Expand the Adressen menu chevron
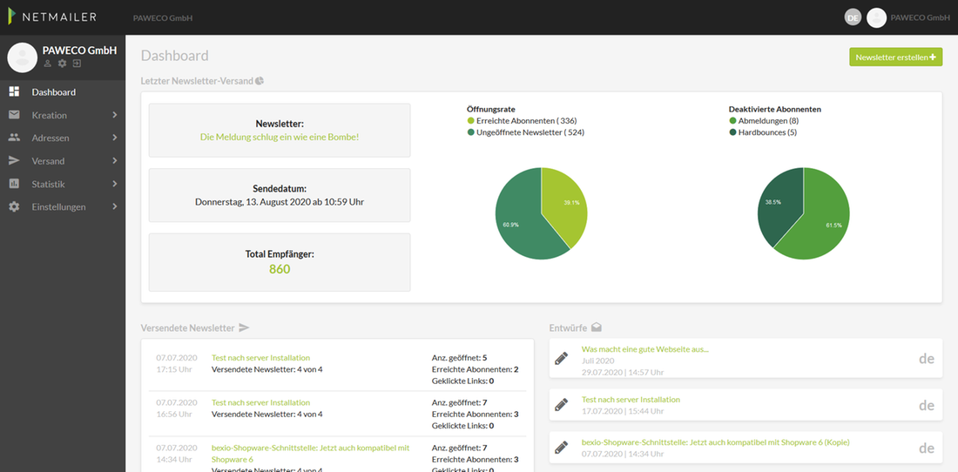Image resolution: width=958 pixels, height=472 pixels. [x=114, y=138]
